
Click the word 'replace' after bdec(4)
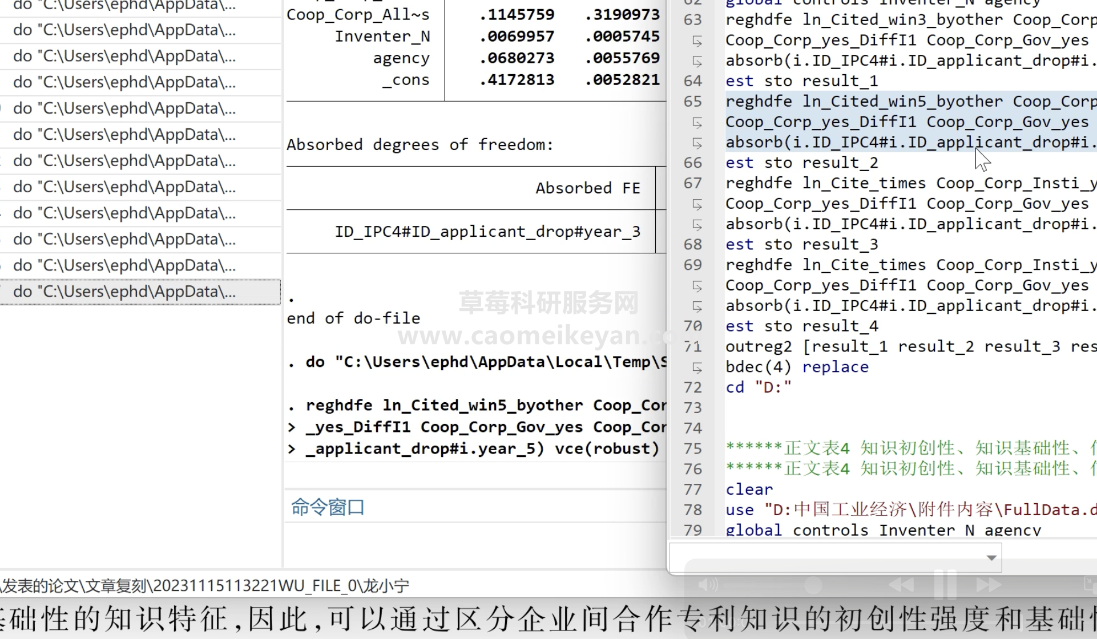835,367
